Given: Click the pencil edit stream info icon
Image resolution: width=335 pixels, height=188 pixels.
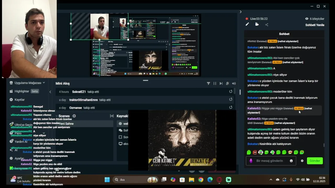Looking at the screenshot, I should pyautogui.click(x=247, y=24).
